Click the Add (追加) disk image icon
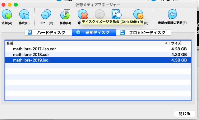Viewport: 199px width, 120px height. pos(7,14)
